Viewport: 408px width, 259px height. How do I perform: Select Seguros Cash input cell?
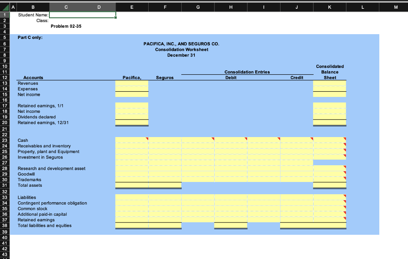point(165,140)
